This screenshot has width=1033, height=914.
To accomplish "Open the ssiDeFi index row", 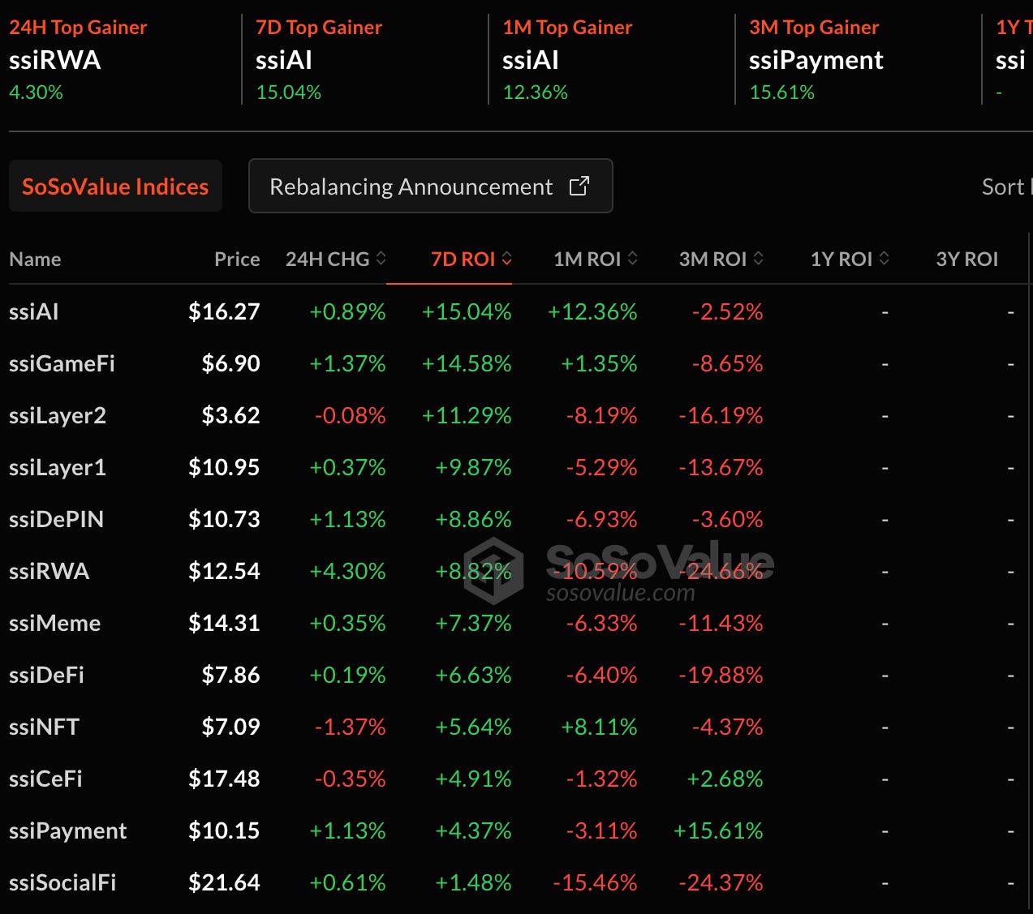I will pos(516,675).
